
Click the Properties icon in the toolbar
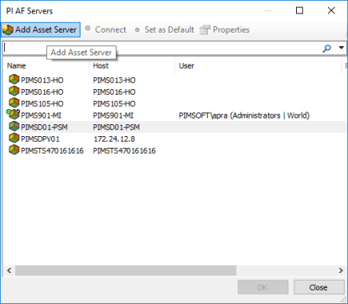(x=205, y=29)
